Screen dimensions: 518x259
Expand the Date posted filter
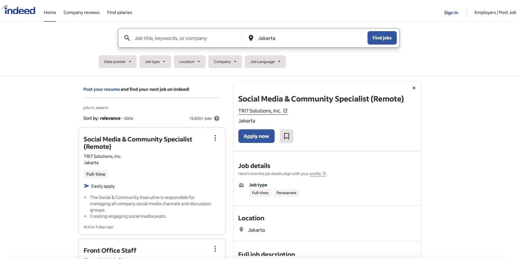point(117,62)
